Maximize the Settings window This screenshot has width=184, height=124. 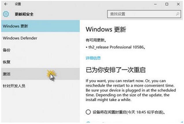click(x=167, y=4)
